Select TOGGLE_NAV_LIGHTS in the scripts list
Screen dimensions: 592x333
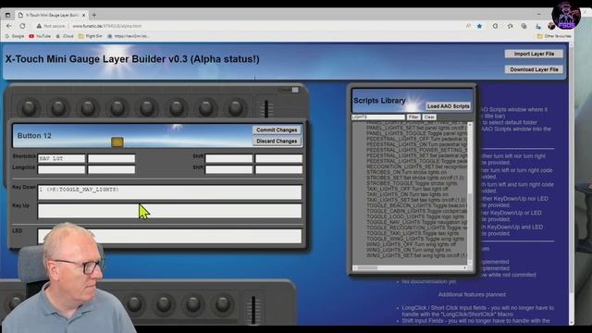(417, 222)
